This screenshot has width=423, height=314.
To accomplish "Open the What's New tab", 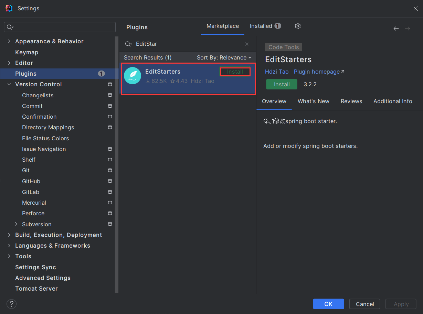I will pos(314,101).
